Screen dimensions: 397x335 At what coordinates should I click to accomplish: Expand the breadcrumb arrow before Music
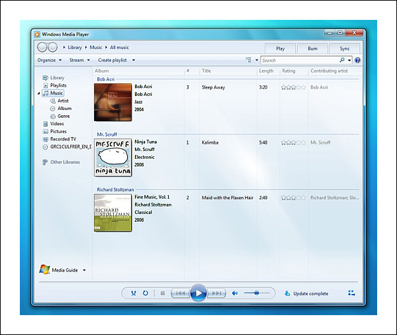pos(86,48)
